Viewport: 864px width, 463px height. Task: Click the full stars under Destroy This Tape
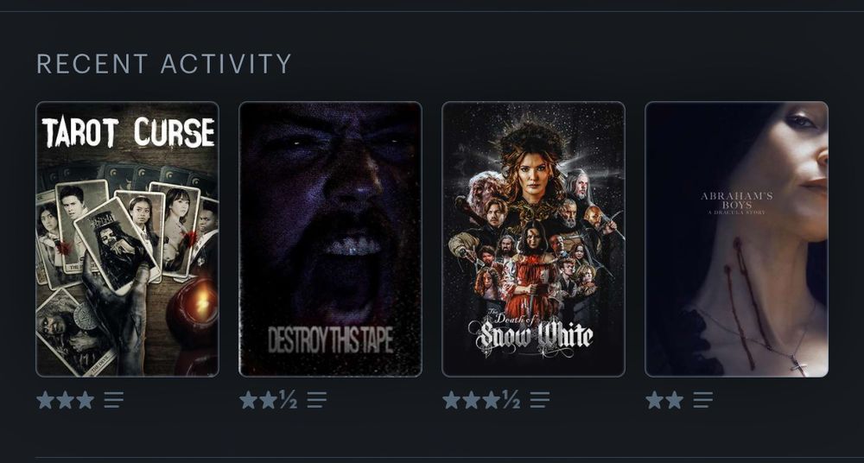(x=258, y=400)
